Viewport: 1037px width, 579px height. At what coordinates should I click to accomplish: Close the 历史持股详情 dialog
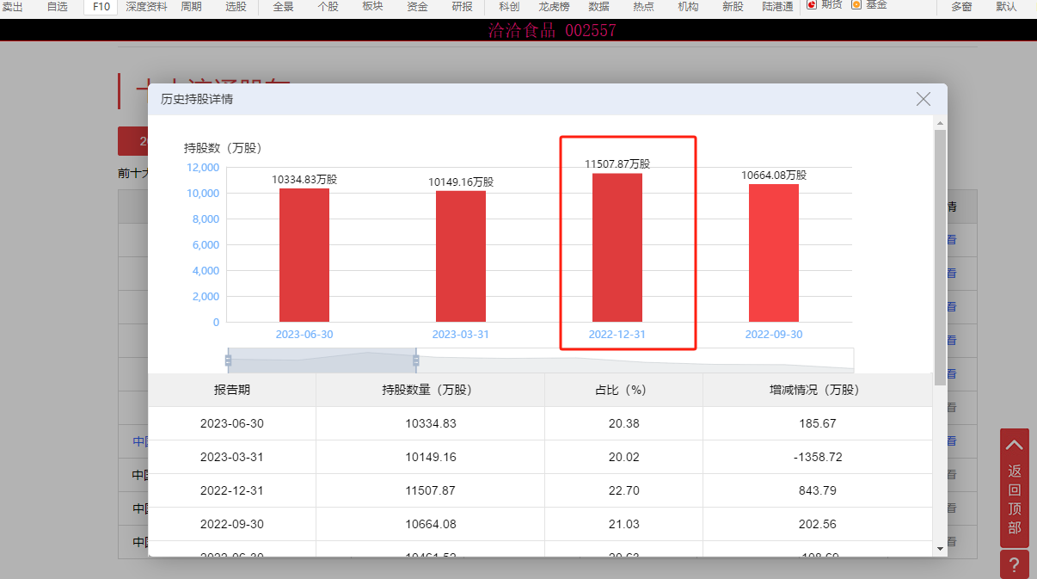[923, 99]
